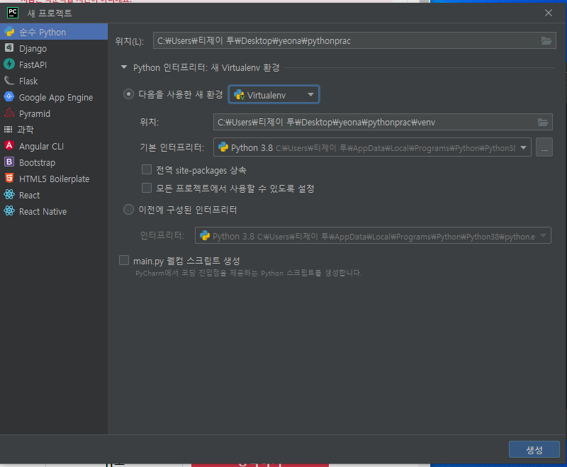Image resolution: width=567 pixels, height=467 pixels.
Task: Select HTML5 Boilerplate list entry
Action: [x=55, y=179]
